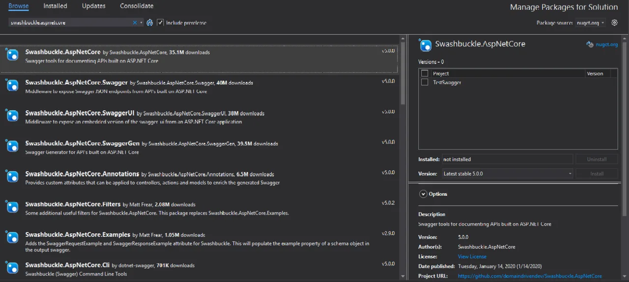Open the nuget.org link in the details pane
Image resolution: width=629 pixels, height=282 pixels.
click(606, 44)
